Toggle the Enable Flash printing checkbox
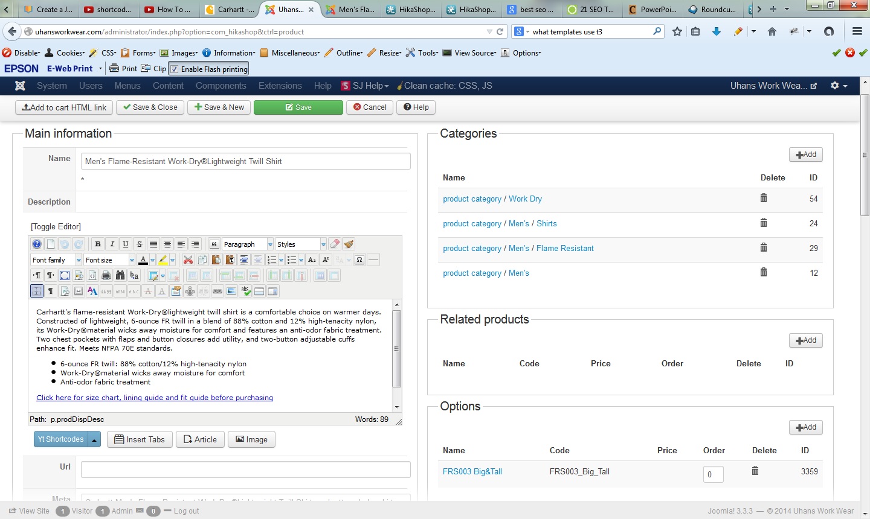This screenshot has height=519, width=870. coord(175,69)
